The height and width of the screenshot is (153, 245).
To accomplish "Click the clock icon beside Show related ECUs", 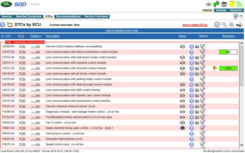I will point(217,25).
